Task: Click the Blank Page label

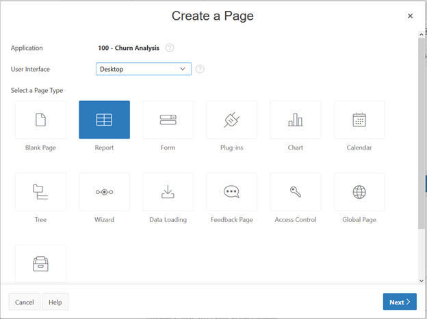Action: click(x=40, y=148)
